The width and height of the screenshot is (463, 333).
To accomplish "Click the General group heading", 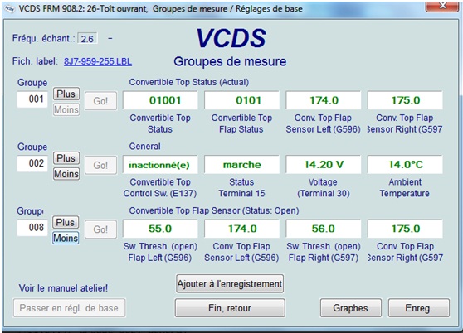I will (x=144, y=146).
